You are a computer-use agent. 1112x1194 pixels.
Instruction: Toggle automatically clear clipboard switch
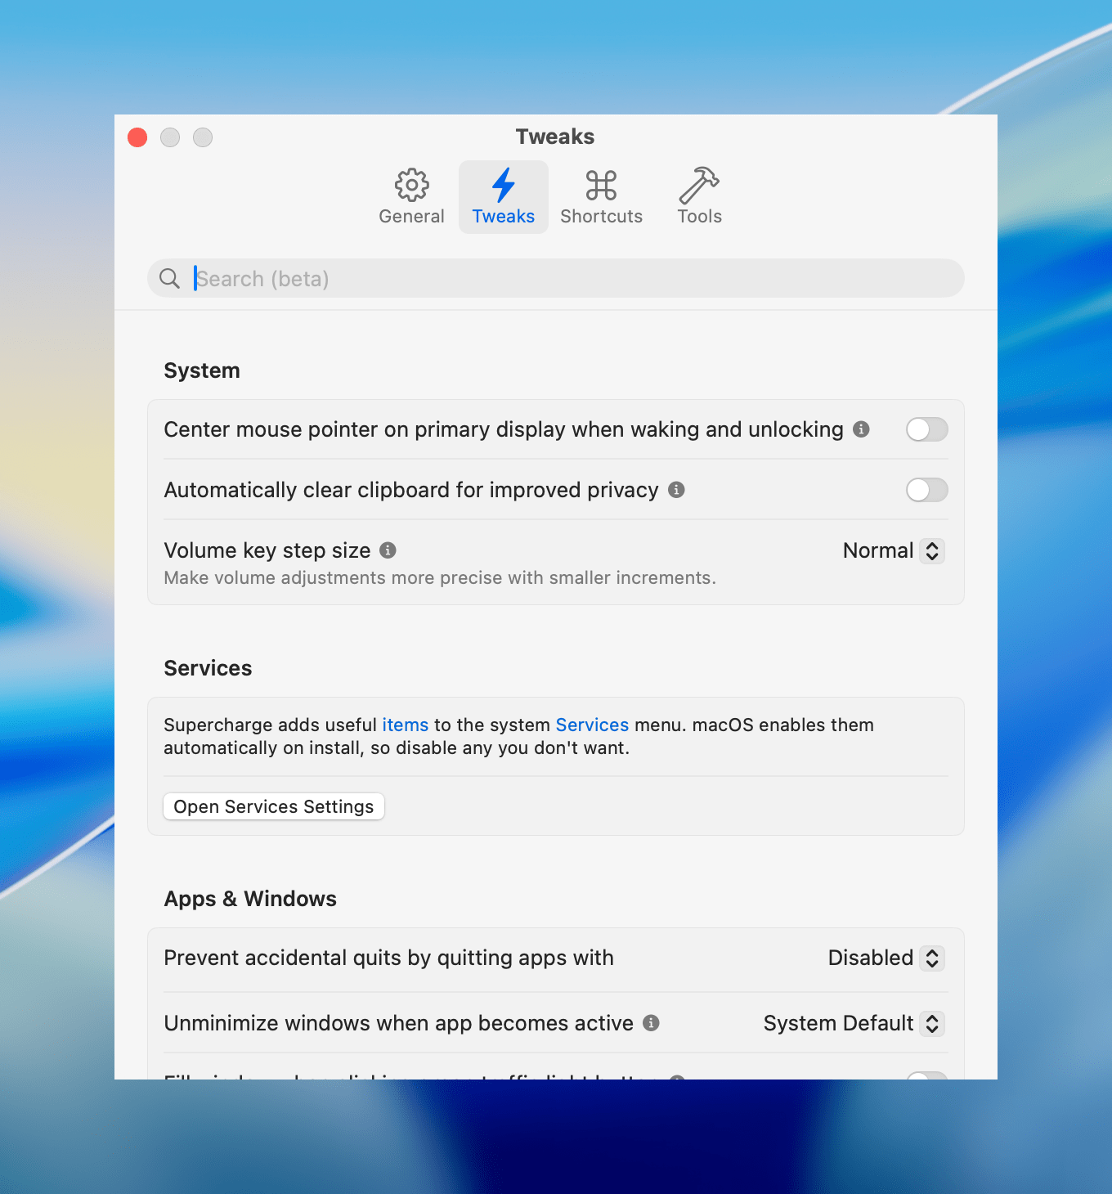point(926,490)
